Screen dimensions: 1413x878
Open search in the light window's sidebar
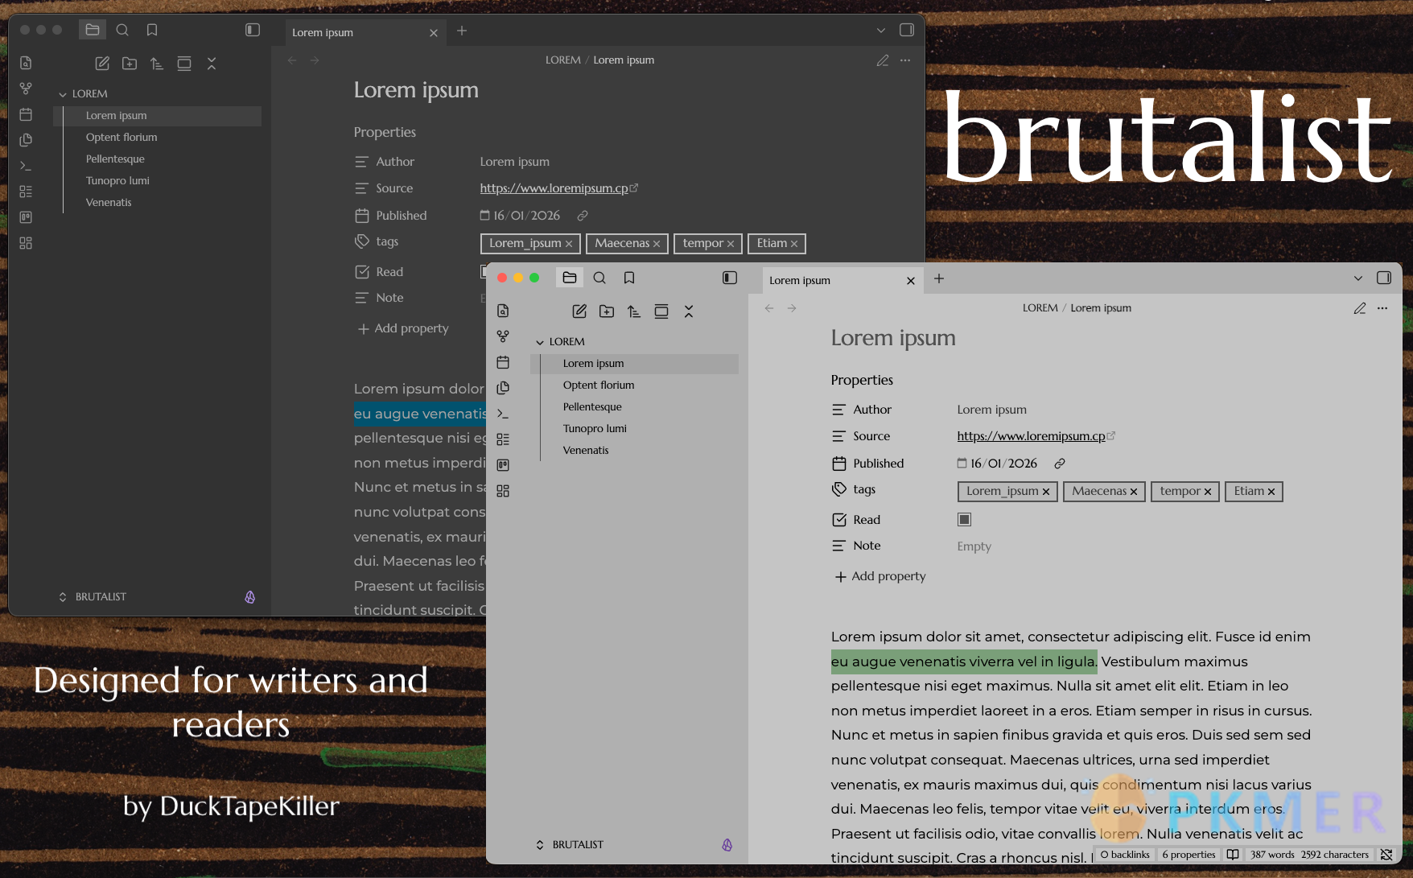(599, 278)
